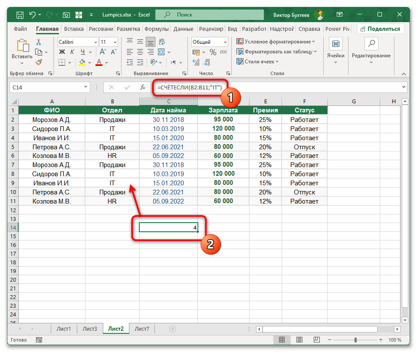This screenshot has height=352, width=417.
Task: Expand Форматировать как таблицу menu
Action: coord(276,52)
